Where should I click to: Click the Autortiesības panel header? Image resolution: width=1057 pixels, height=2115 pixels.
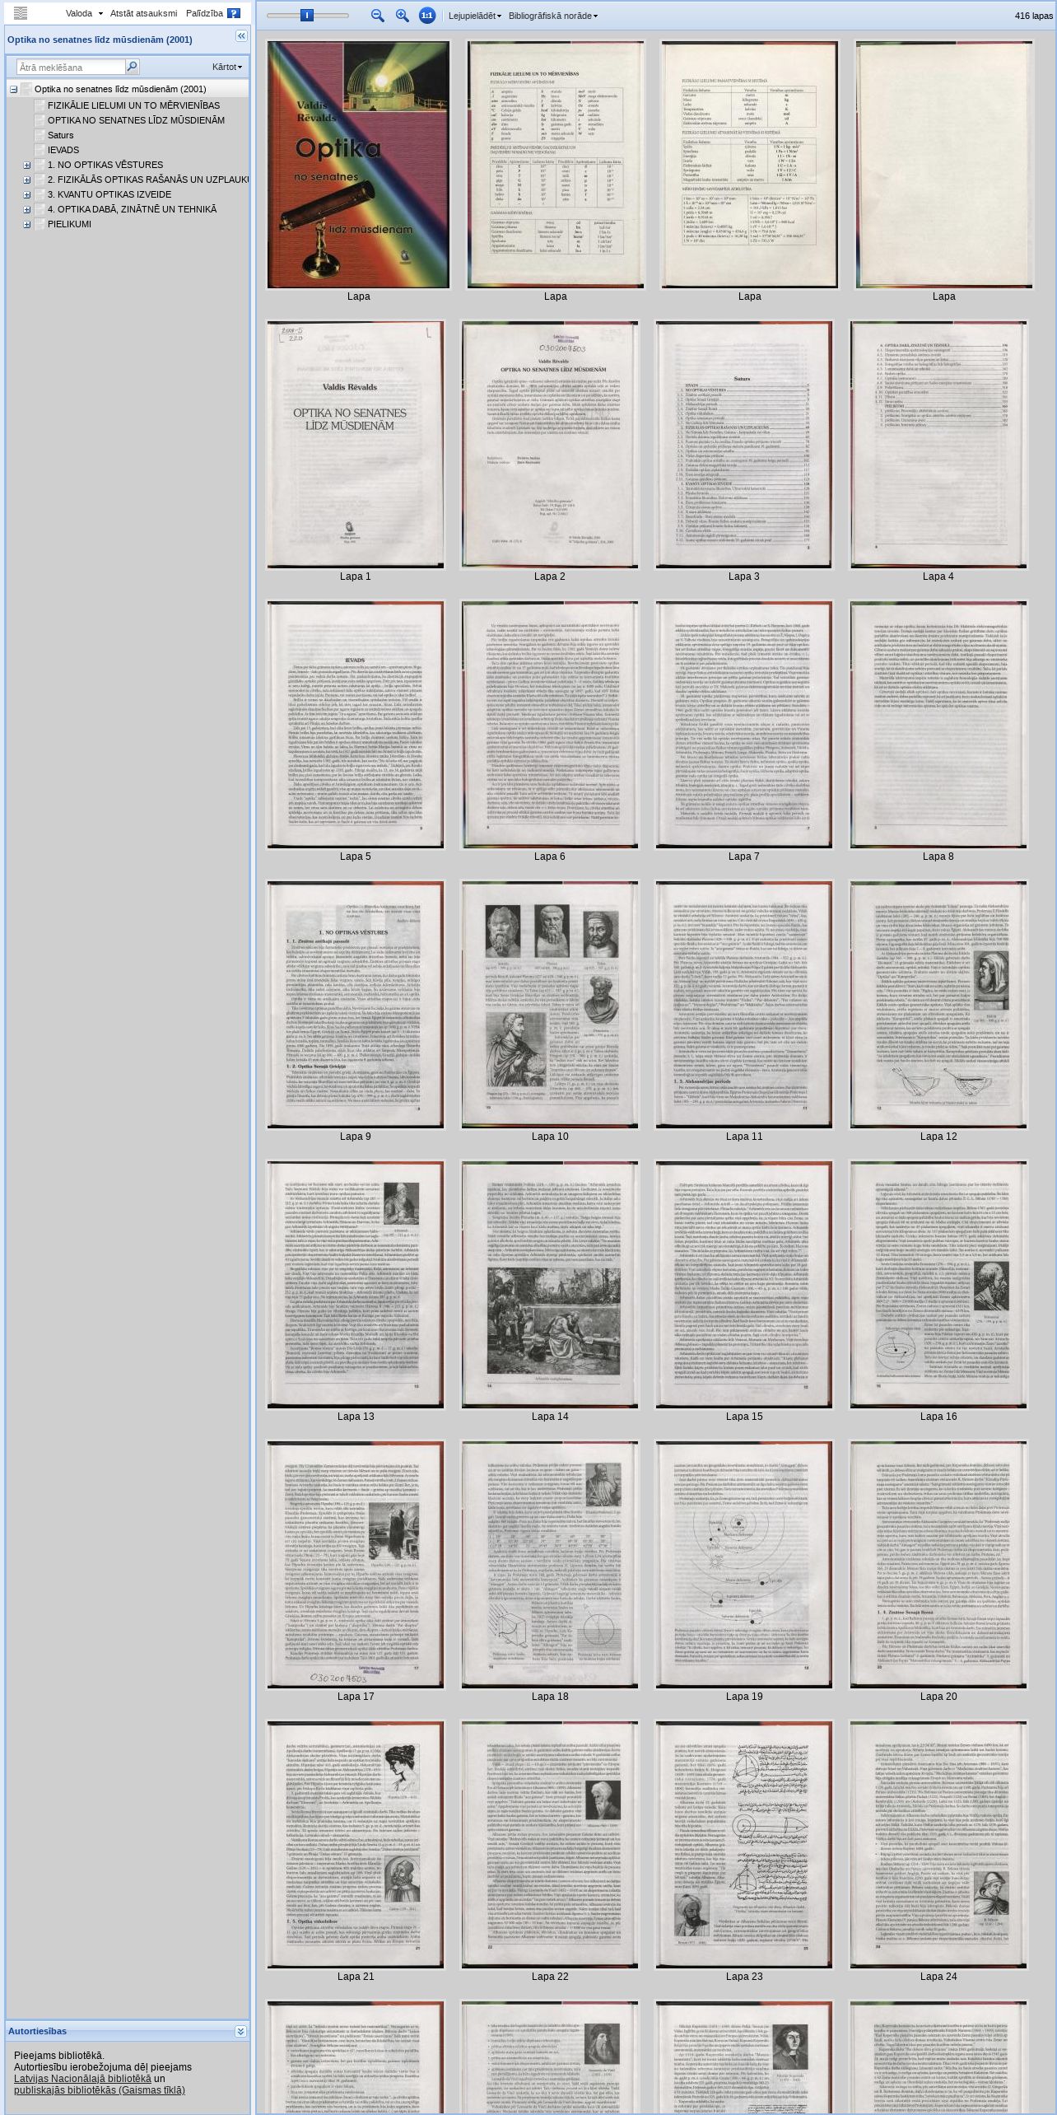(128, 2032)
